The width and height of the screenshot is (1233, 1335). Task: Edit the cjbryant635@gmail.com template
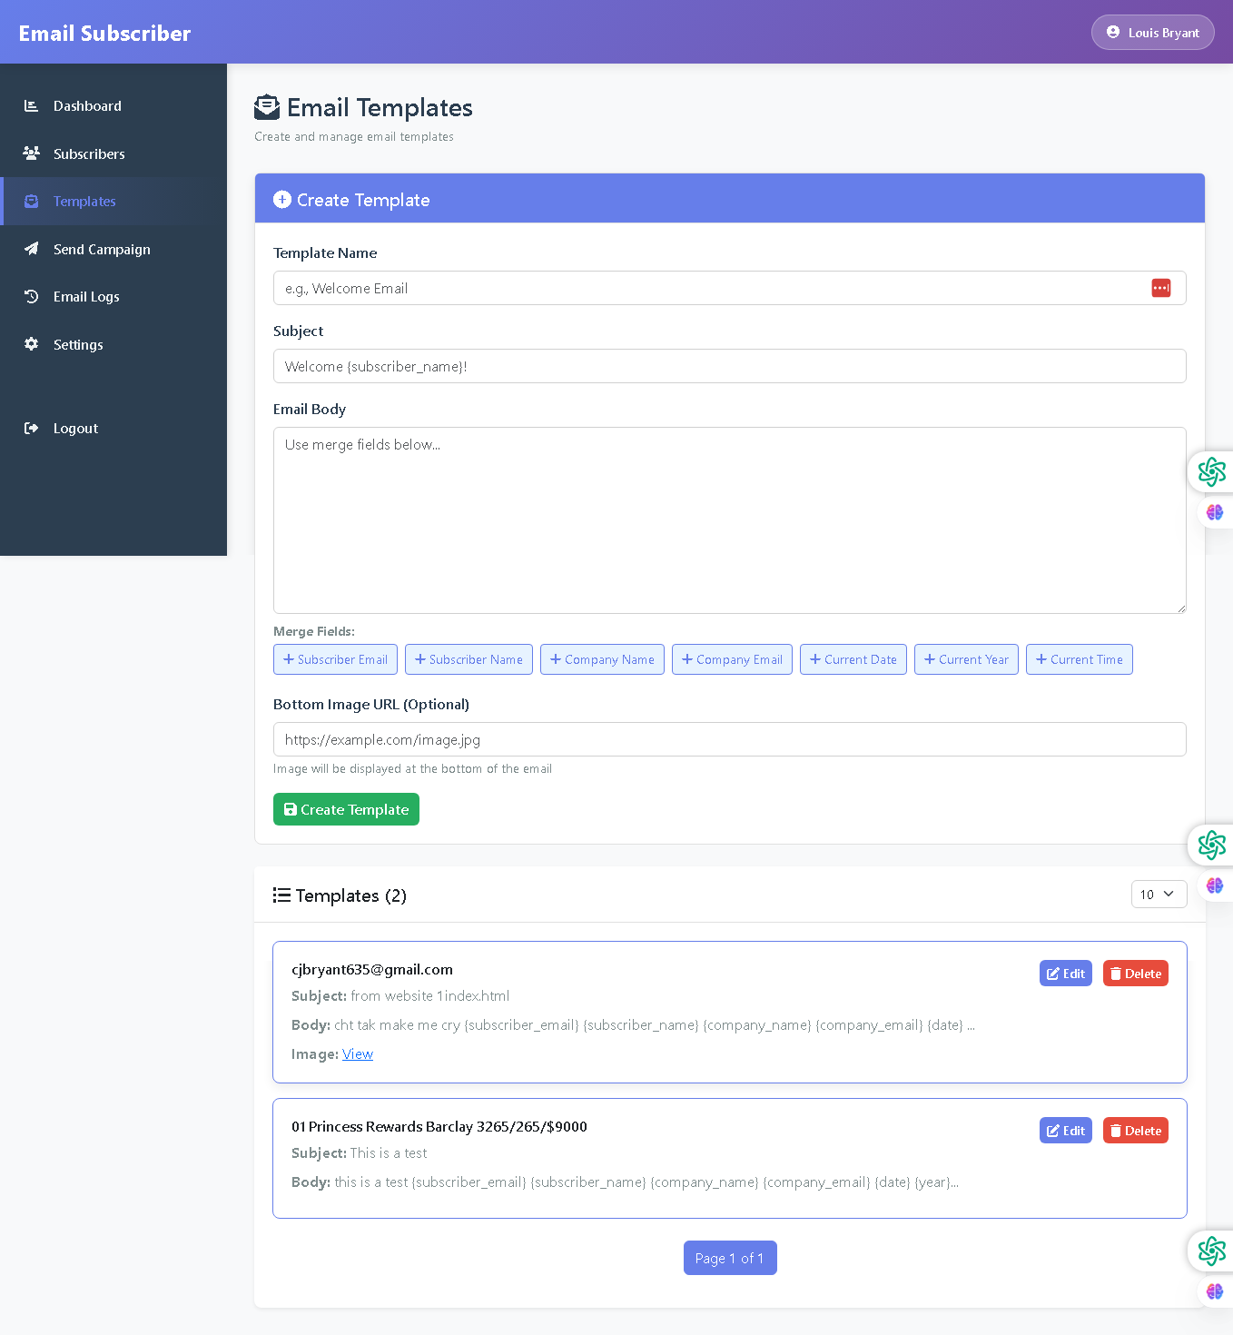(x=1065, y=973)
